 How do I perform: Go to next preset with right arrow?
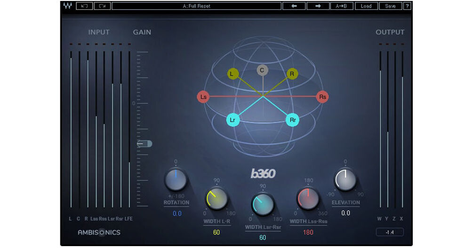(x=318, y=6)
